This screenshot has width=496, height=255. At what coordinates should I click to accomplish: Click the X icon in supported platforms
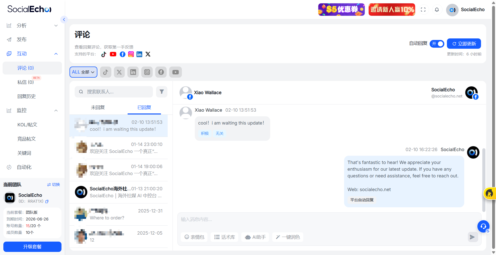(148, 54)
